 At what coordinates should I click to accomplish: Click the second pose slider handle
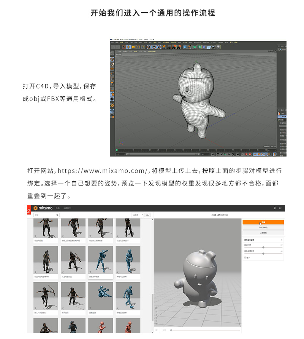[263, 254]
